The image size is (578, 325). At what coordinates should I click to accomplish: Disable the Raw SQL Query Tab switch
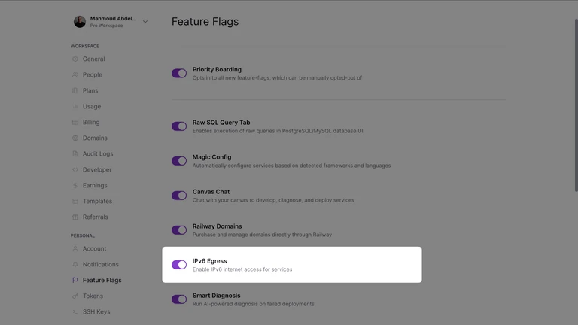[x=179, y=126]
